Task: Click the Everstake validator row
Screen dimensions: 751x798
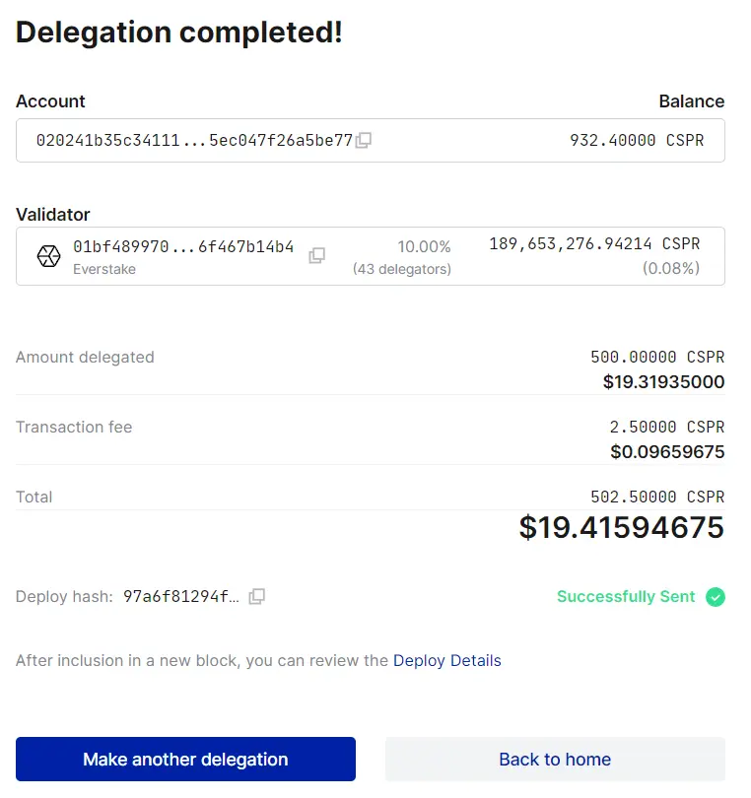Action: tap(370, 255)
